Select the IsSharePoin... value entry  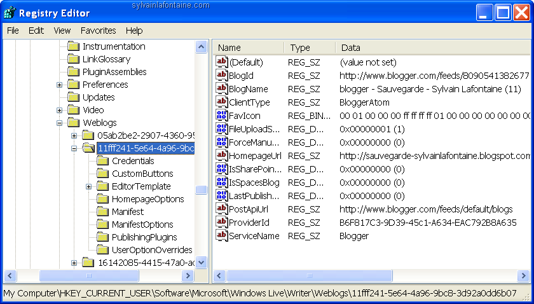pyautogui.click(x=256, y=169)
